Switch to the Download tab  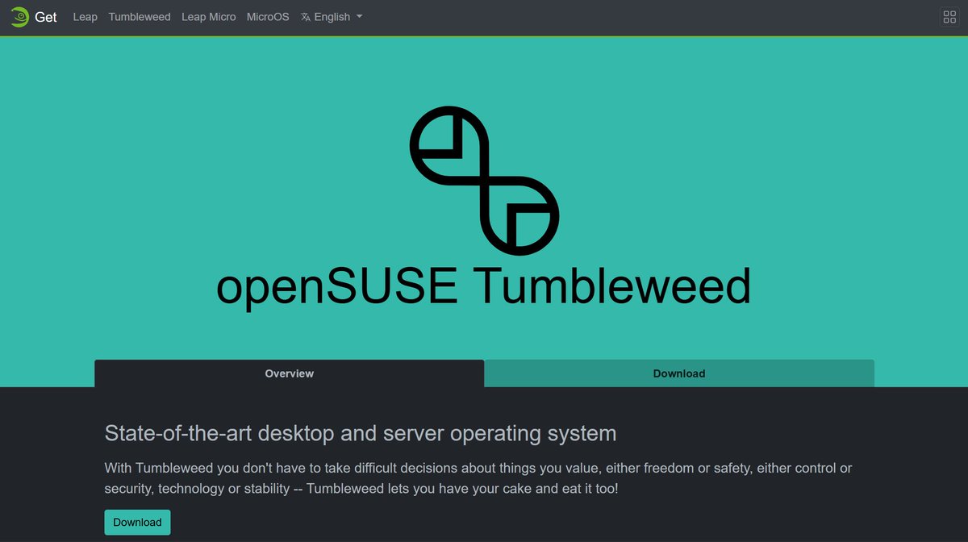(679, 373)
